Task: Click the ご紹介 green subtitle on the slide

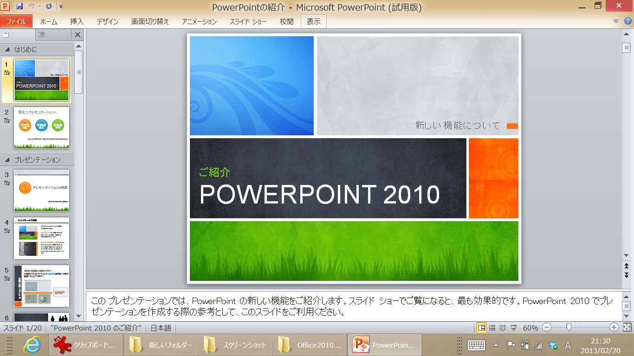Action: click(214, 172)
